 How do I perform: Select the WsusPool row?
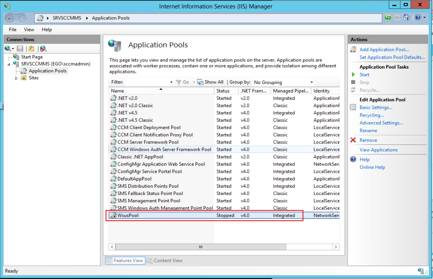tap(224, 215)
